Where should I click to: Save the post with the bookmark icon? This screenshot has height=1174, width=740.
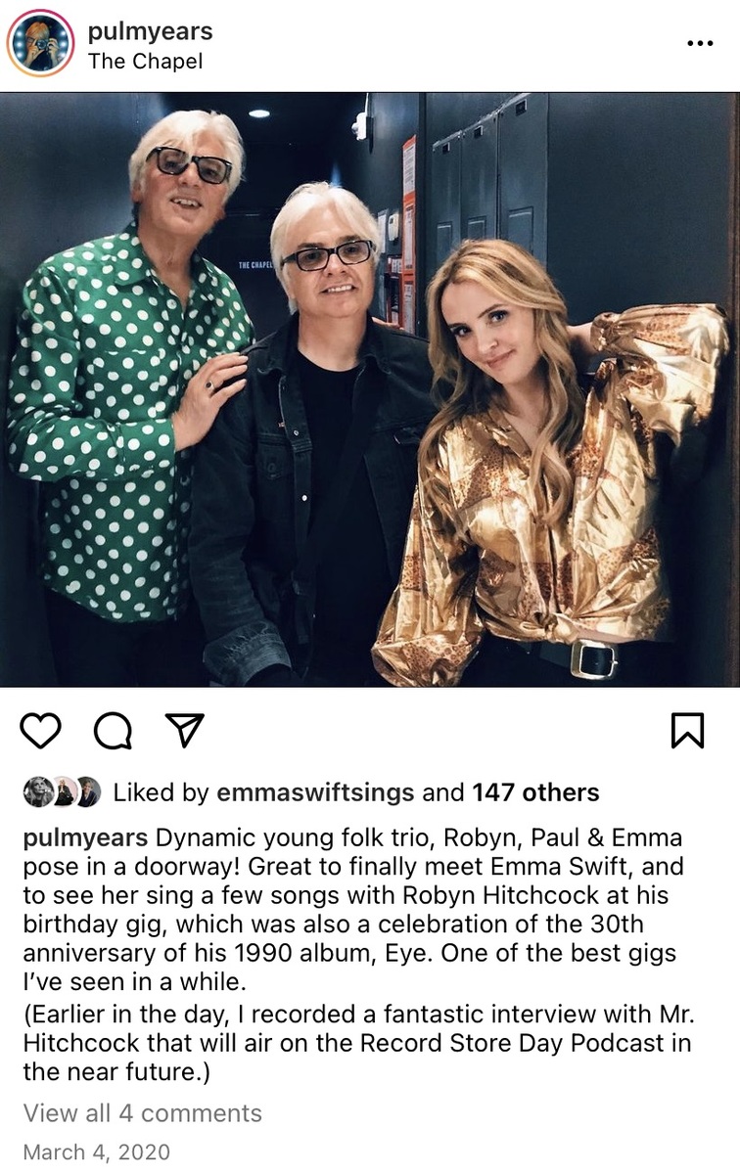point(687,730)
